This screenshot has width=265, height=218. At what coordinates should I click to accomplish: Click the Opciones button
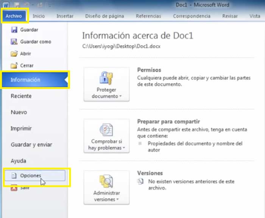(35, 176)
